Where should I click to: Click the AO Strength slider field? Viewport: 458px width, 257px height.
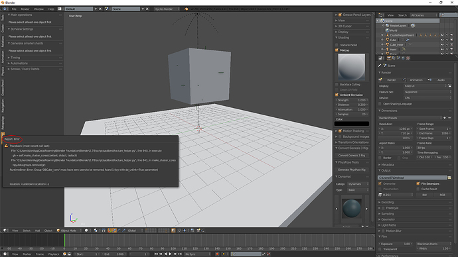point(352,100)
